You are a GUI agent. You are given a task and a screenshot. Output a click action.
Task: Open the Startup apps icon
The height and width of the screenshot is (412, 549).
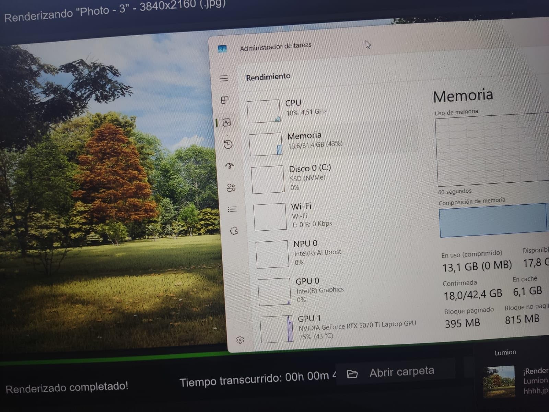coord(230,166)
